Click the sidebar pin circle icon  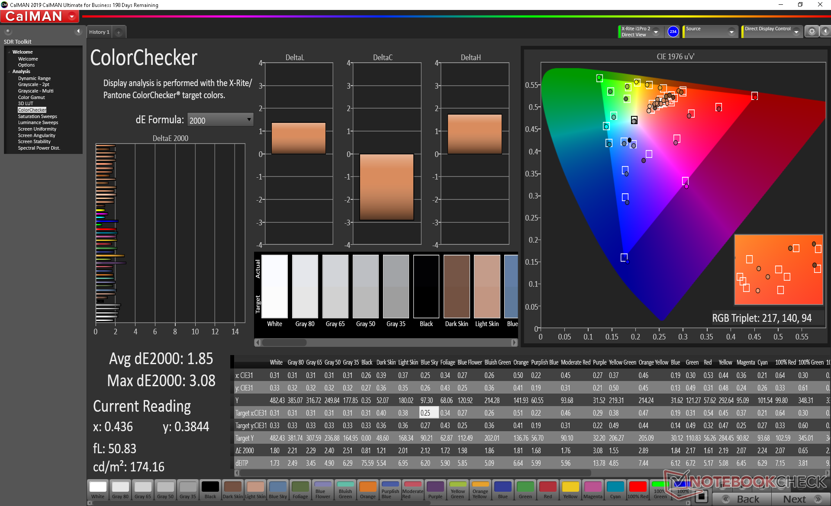pos(8,31)
